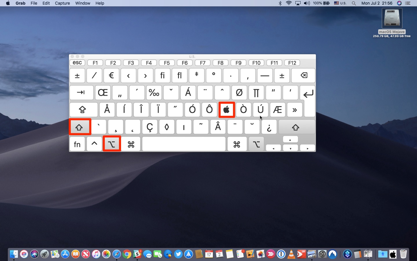Open Google Chrome from the Dock
The width and height of the screenshot is (417, 261).
127,255
